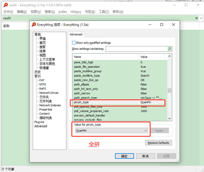Cancel with the 取消 button
The height and width of the screenshot is (172, 204).
point(145,156)
